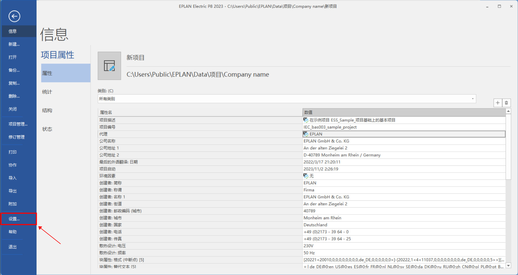The image size is (518, 275).
Task: Switch to the 统计 tab
Action: pos(47,92)
